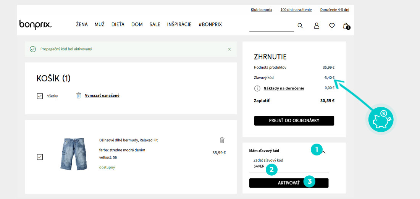Click the discount code input field
This screenshot has width=420, height=199.
tap(289, 167)
